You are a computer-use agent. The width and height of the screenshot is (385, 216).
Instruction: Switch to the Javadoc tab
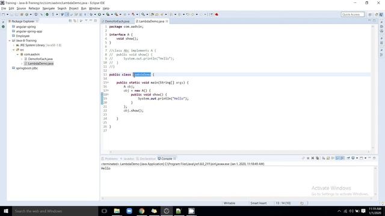tap(127, 158)
